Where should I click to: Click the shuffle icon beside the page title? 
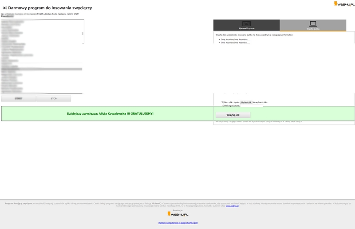pyautogui.click(x=4, y=8)
